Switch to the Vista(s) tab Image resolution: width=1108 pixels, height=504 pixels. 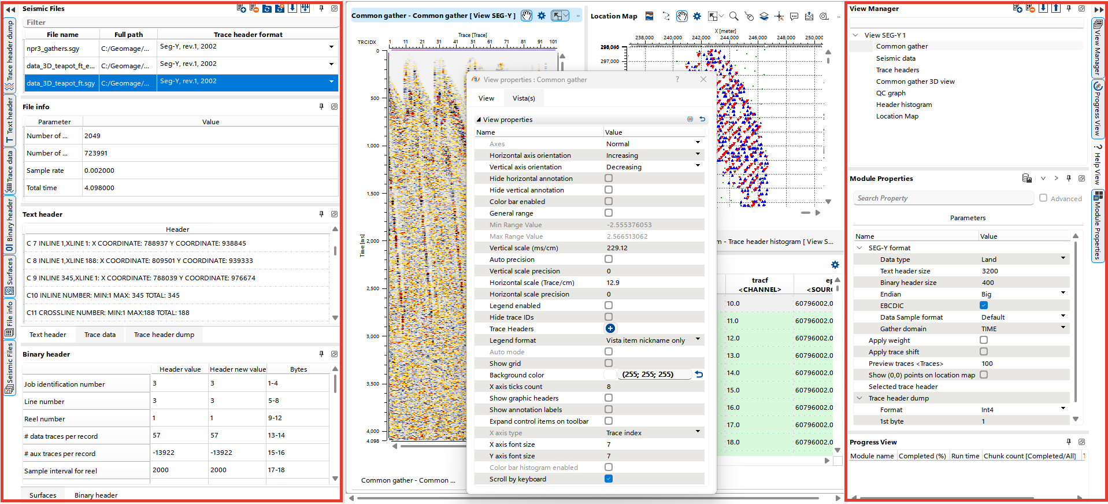coord(523,98)
